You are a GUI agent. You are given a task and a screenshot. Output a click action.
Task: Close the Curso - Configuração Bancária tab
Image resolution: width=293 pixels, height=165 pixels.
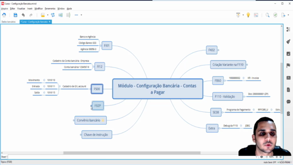(x=49, y=22)
